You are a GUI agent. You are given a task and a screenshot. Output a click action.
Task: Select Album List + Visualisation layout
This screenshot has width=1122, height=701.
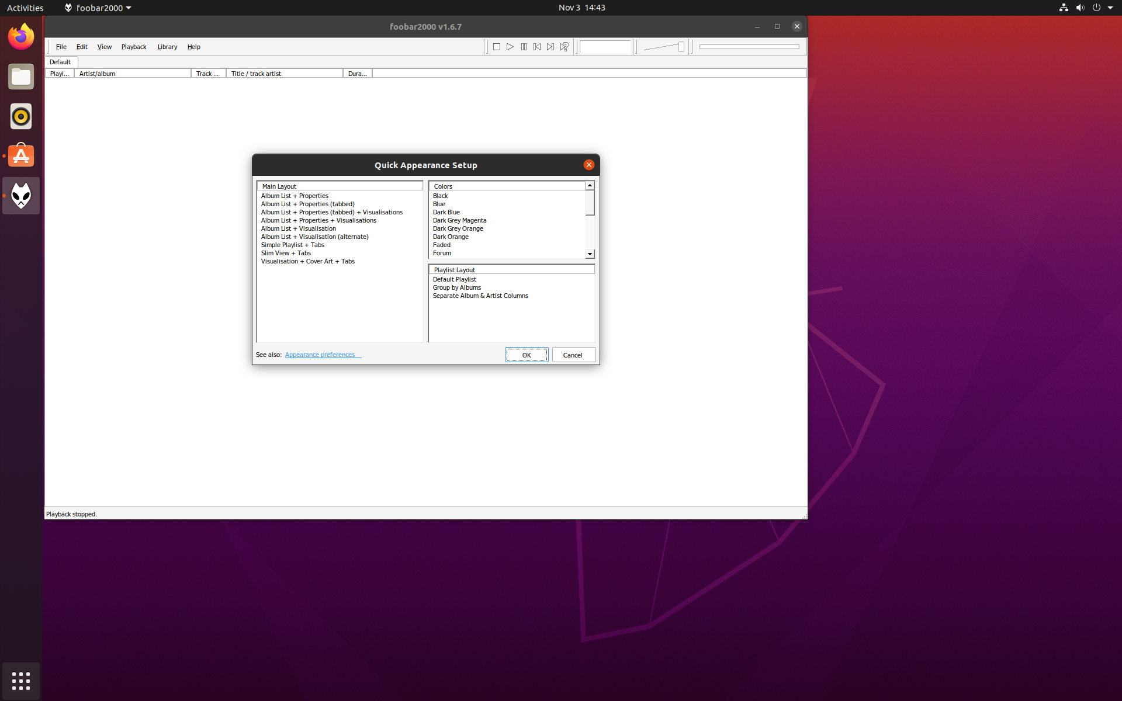click(298, 228)
